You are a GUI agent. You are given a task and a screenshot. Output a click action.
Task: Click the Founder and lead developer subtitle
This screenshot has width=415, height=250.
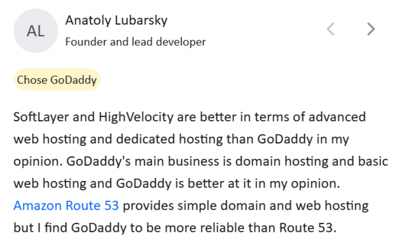(135, 42)
